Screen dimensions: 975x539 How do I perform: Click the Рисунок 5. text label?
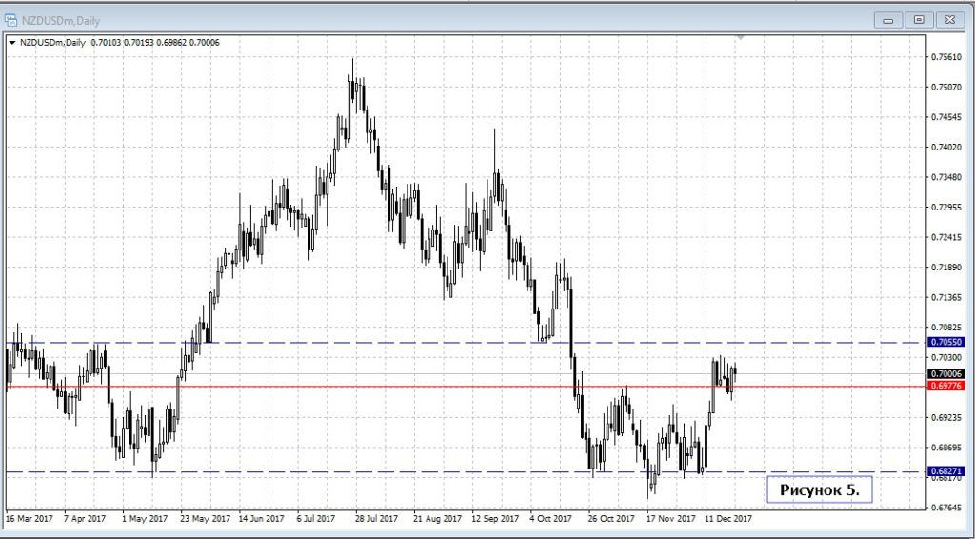820,489
